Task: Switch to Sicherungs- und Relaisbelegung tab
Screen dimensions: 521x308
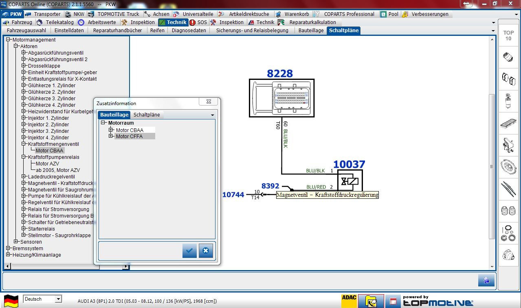Action: tap(252, 31)
